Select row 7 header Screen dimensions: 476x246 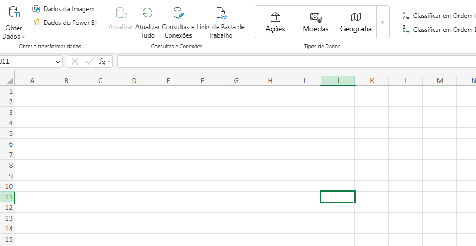coord(7,154)
